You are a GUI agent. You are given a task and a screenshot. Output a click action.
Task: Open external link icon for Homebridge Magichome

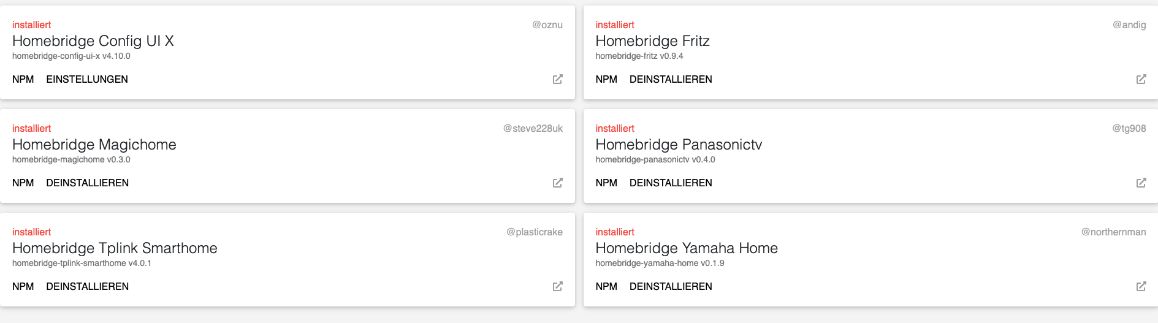558,183
